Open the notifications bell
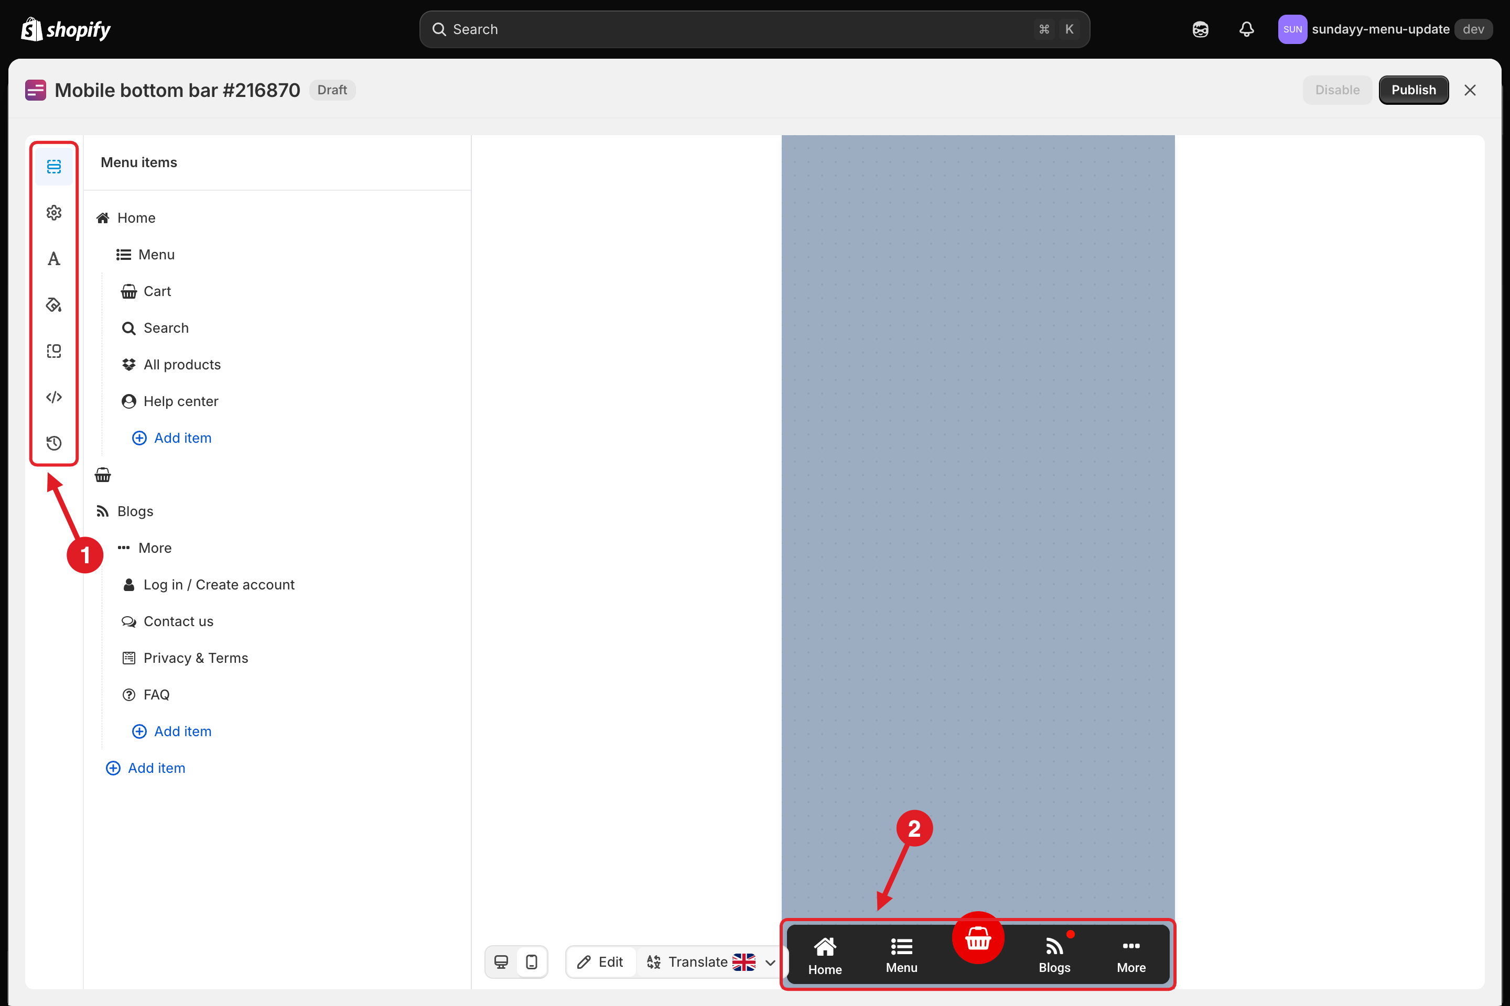Screen dimensions: 1510x1006 point(1246,29)
